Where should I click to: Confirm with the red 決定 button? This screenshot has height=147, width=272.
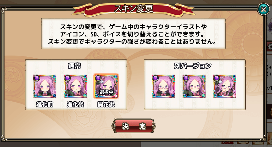134,126
